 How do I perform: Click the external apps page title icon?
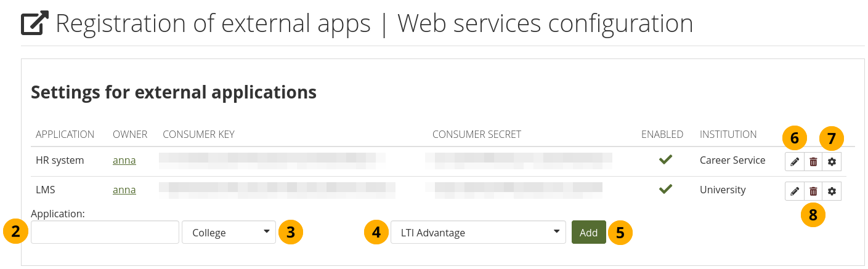click(34, 24)
